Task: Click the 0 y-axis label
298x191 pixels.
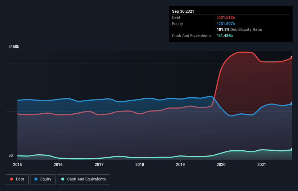Action: click(11, 155)
